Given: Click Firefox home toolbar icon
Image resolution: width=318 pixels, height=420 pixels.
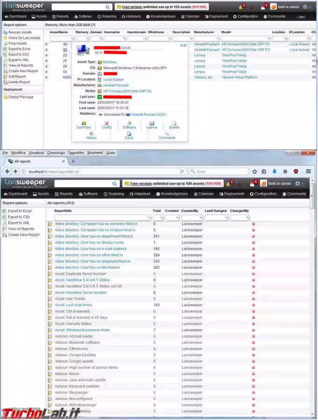Looking at the screenshot, I should (285, 171).
